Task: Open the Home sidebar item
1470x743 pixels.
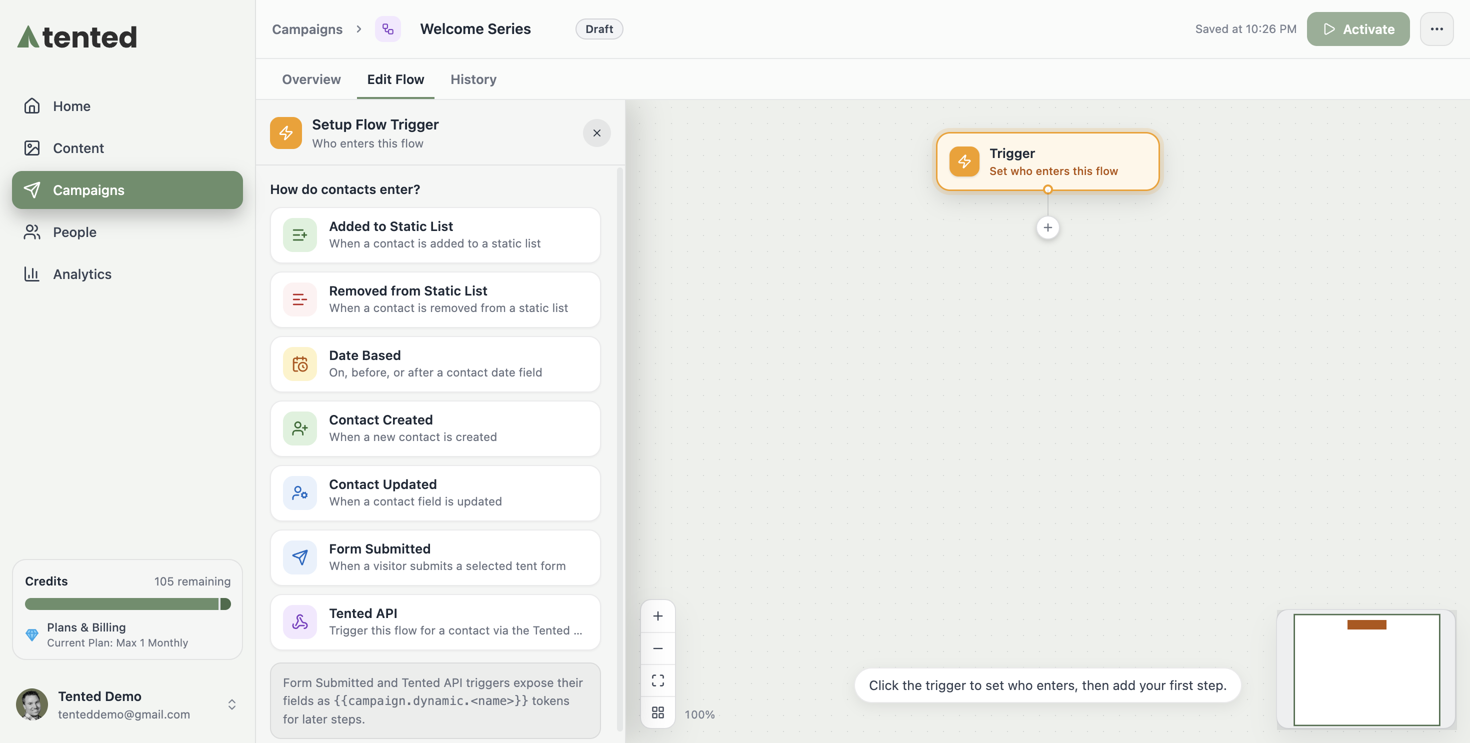Action: click(127, 106)
